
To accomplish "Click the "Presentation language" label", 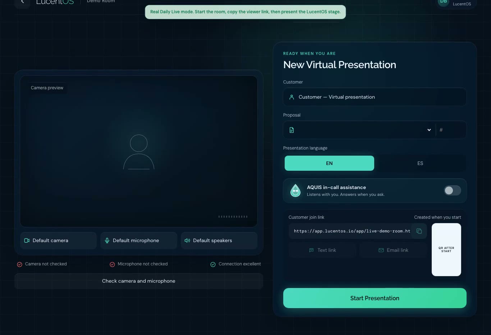I will tap(305, 148).
